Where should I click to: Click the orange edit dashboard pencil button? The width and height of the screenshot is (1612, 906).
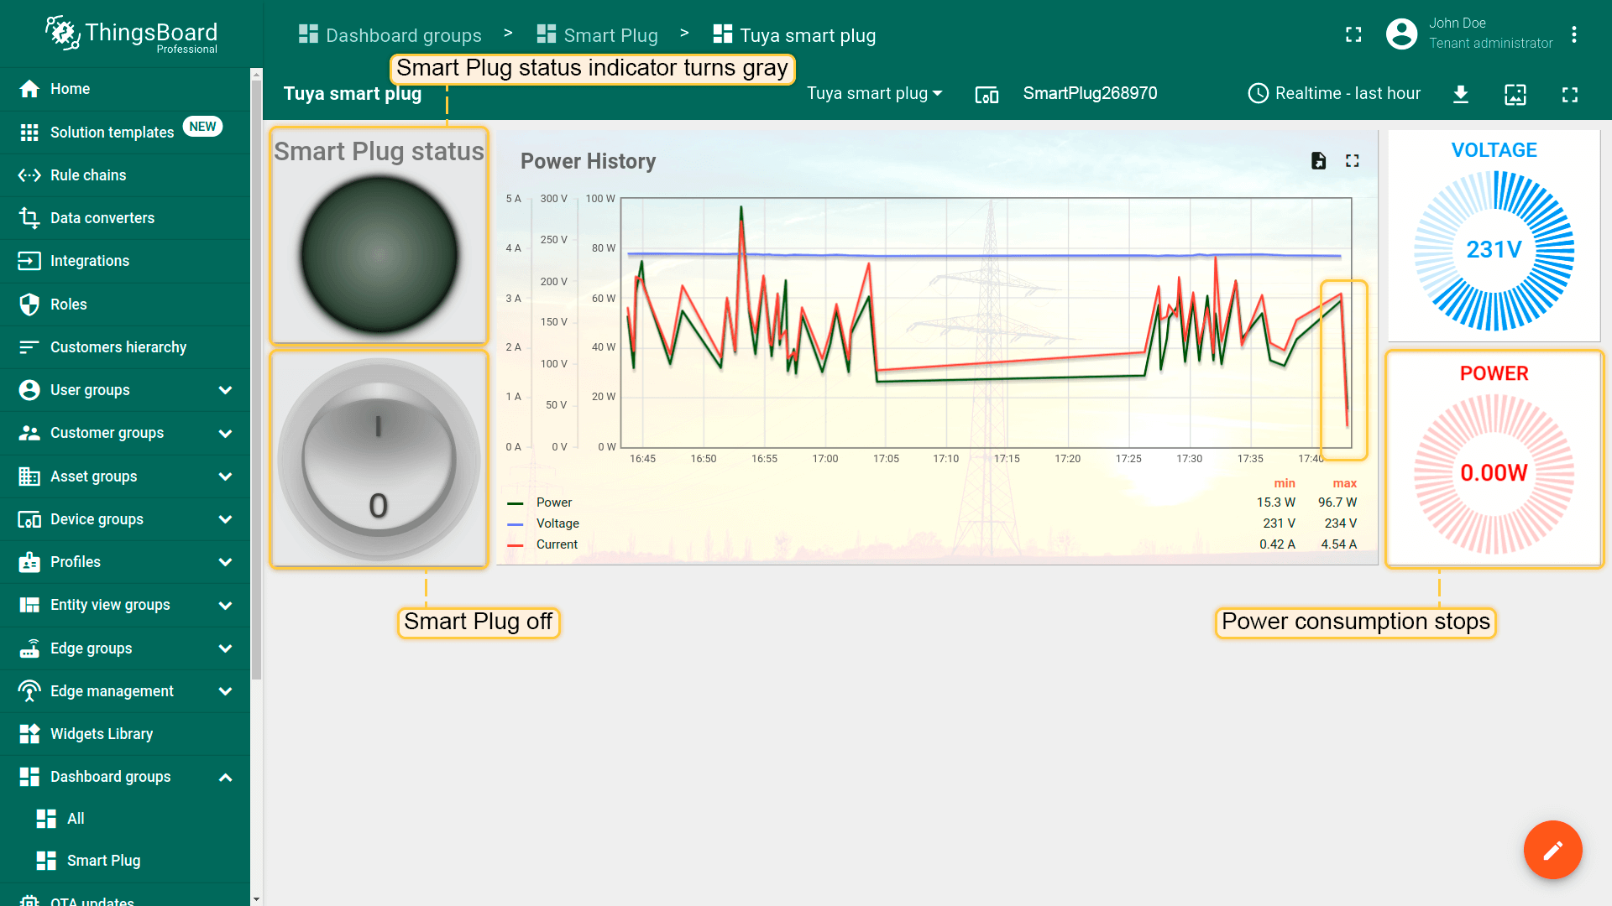(1552, 850)
